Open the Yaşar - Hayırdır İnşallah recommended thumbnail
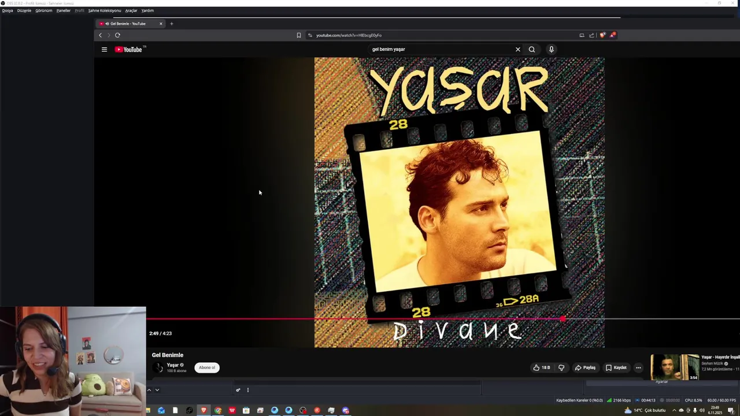The height and width of the screenshot is (416, 740). (x=675, y=367)
